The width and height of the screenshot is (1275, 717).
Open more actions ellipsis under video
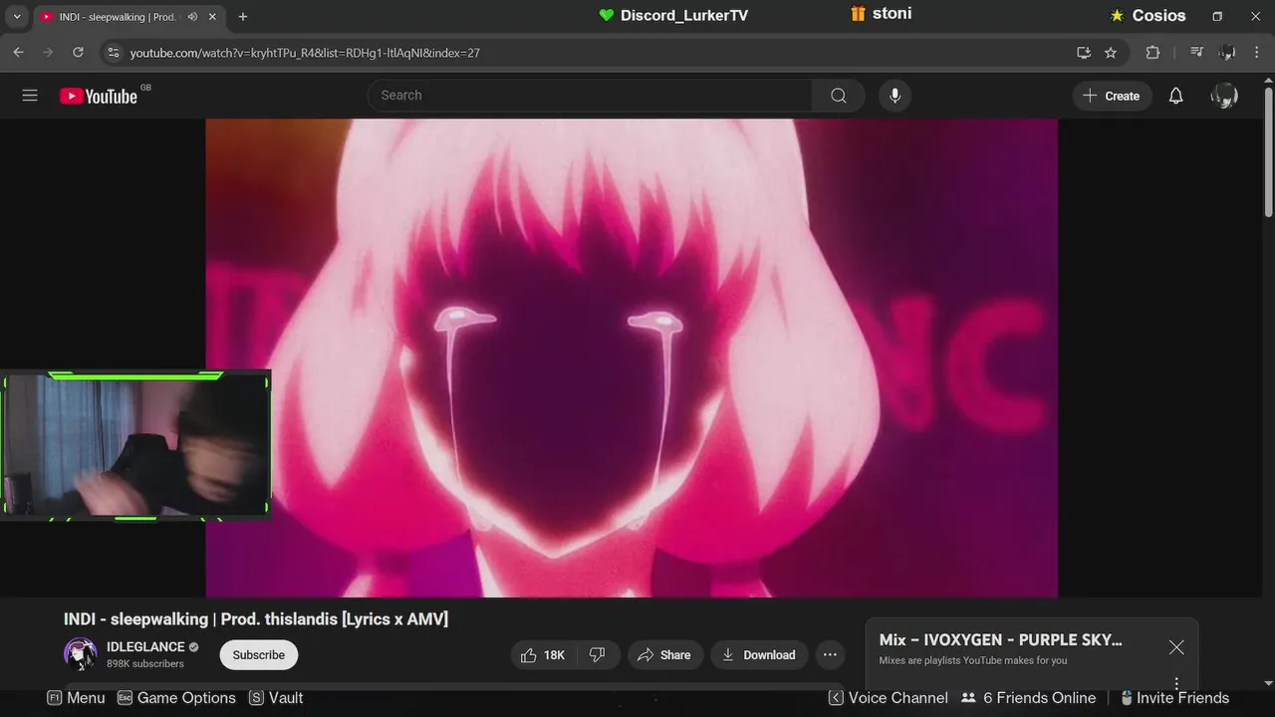point(830,654)
